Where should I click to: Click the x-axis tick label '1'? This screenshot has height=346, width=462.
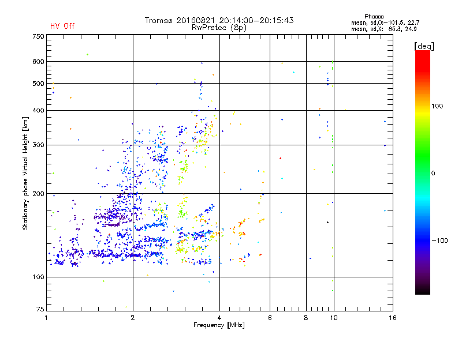pyautogui.click(x=46, y=318)
